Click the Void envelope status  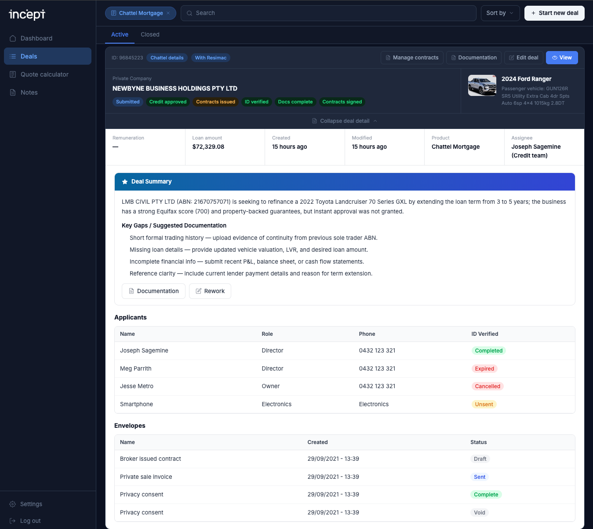pyautogui.click(x=480, y=513)
